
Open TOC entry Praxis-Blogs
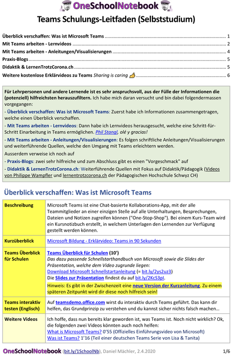coord(116,59)
